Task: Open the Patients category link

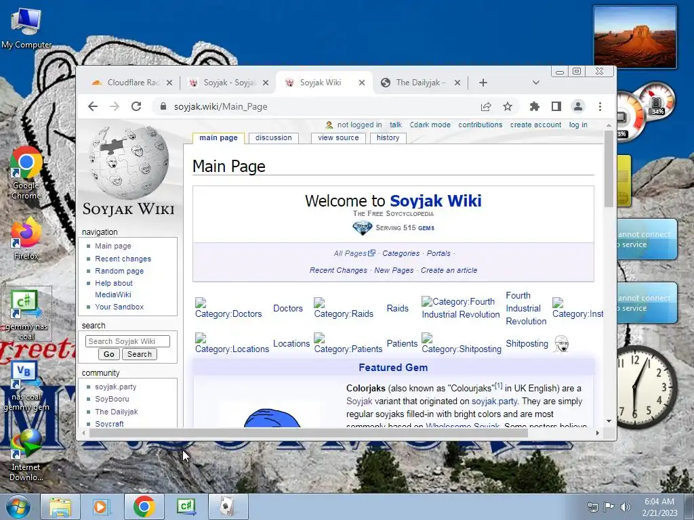Action: (x=402, y=343)
